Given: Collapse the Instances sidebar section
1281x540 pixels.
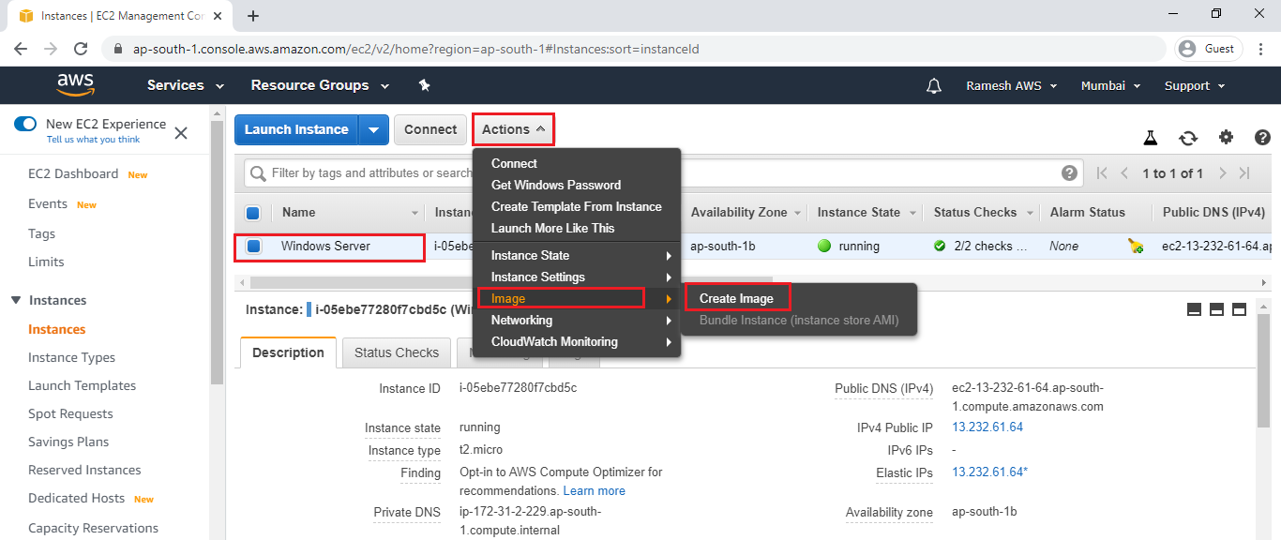Looking at the screenshot, I should coord(16,300).
